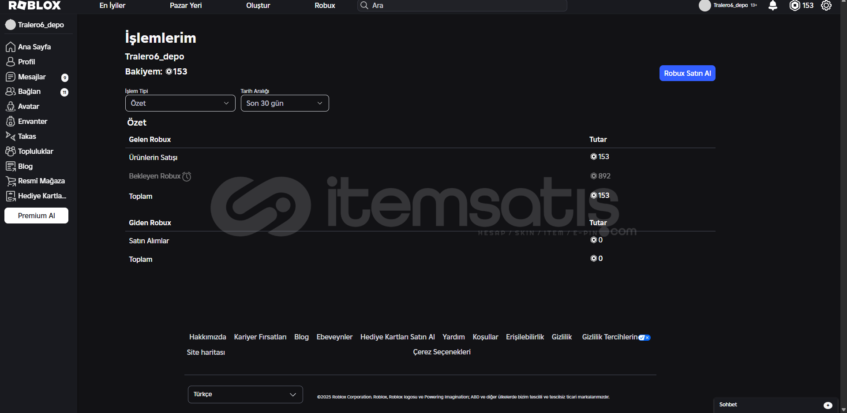Click the Premium Al button

click(x=37, y=216)
